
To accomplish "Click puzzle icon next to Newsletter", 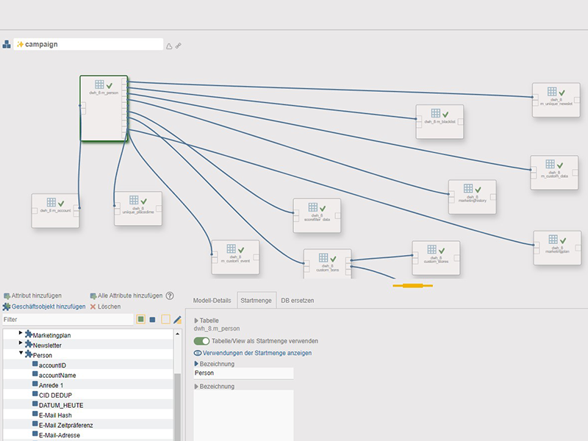I will tap(29, 344).
